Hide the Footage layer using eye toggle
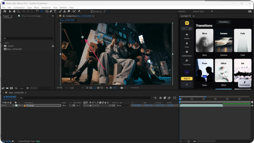Image resolution: width=254 pixels, height=143 pixels. (3, 105)
